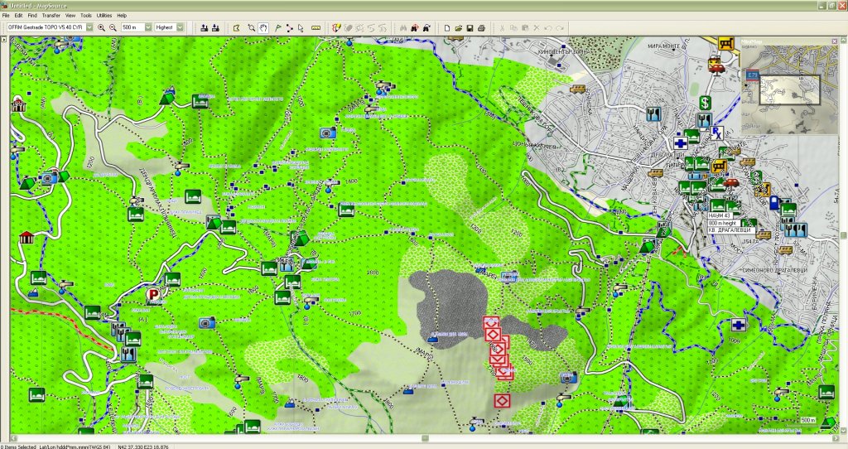Expand the OFRM Geotrade TOPO map product dropdown
This screenshot has width=848, height=449.
pos(89,27)
